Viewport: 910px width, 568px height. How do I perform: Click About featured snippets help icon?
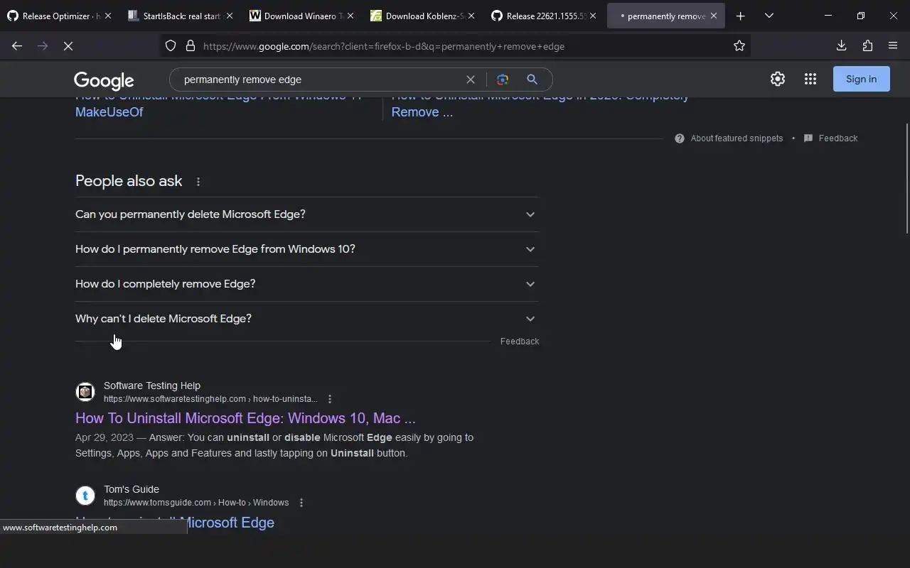pyautogui.click(x=680, y=138)
